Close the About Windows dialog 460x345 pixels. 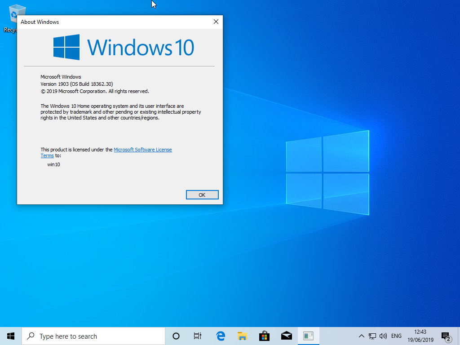[x=216, y=22]
